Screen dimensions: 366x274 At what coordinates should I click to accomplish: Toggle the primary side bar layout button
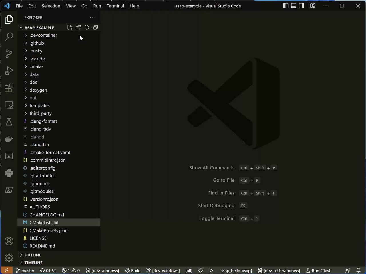tap(286, 6)
